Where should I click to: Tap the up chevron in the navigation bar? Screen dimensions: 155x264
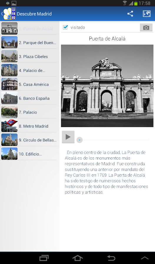tap(145, 258)
